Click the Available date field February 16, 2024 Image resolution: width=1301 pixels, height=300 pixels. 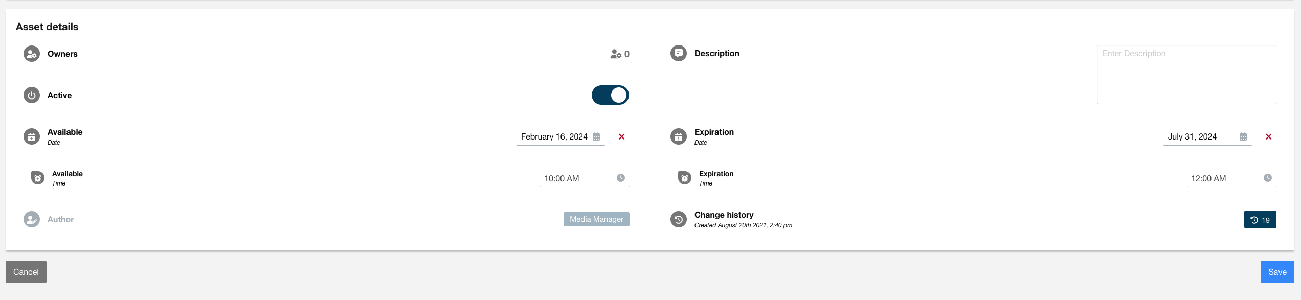554,137
